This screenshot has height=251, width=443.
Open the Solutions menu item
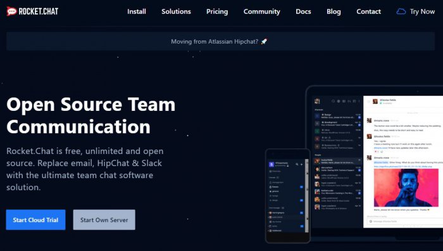click(176, 11)
